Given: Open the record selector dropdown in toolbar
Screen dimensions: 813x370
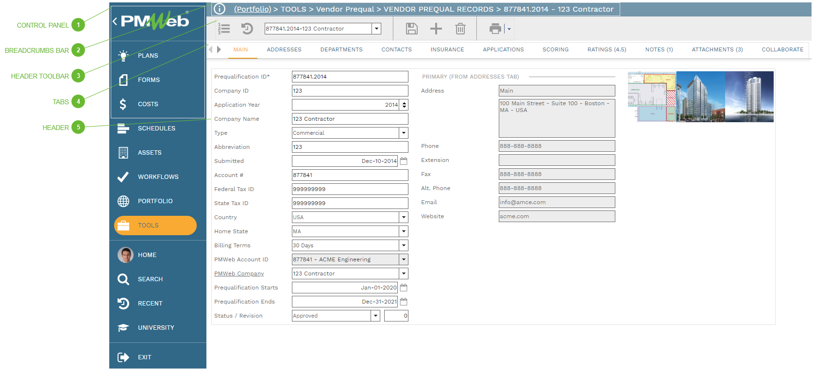Looking at the screenshot, I should click(x=376, y=29).
